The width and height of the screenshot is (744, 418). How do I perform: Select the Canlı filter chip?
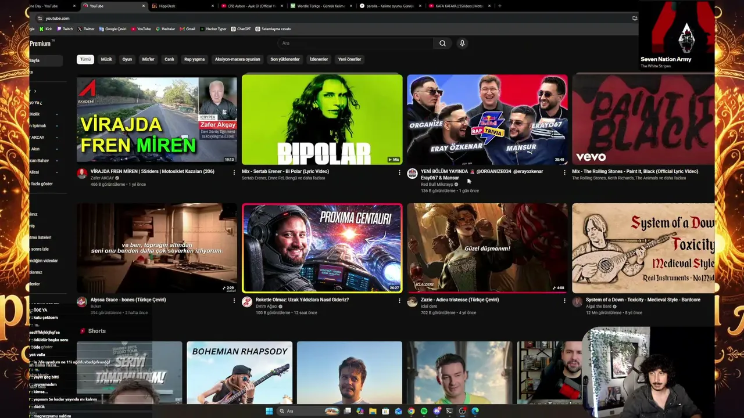click(169, 59)
